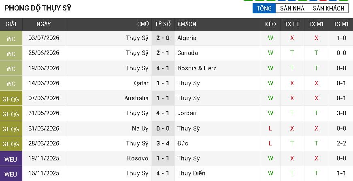Open the Canada team link
Screen dimensions: 353x181
tap(187, 53)
